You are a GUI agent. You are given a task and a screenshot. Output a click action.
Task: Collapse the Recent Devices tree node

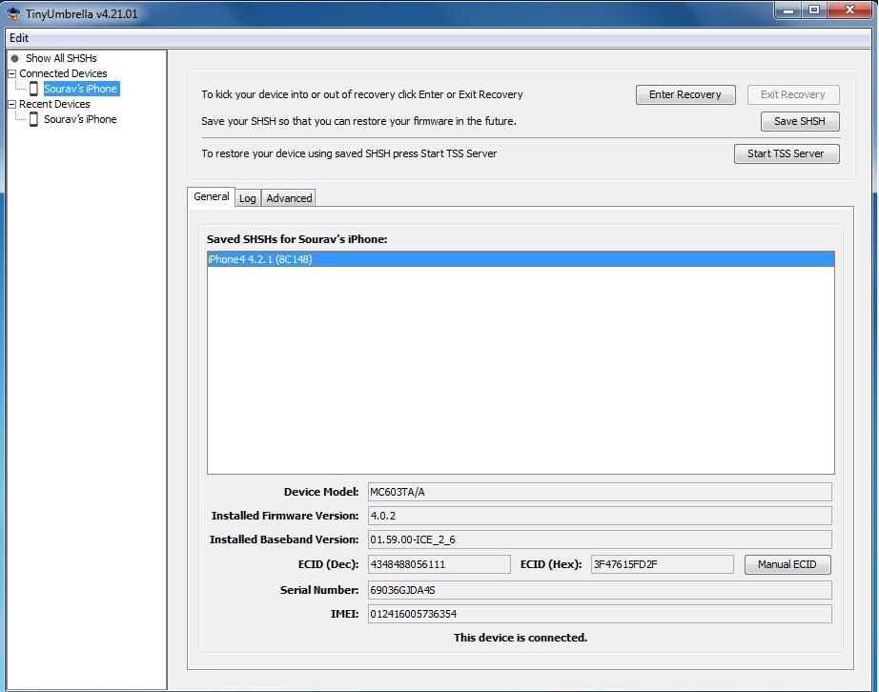click(x=11, y=104)
